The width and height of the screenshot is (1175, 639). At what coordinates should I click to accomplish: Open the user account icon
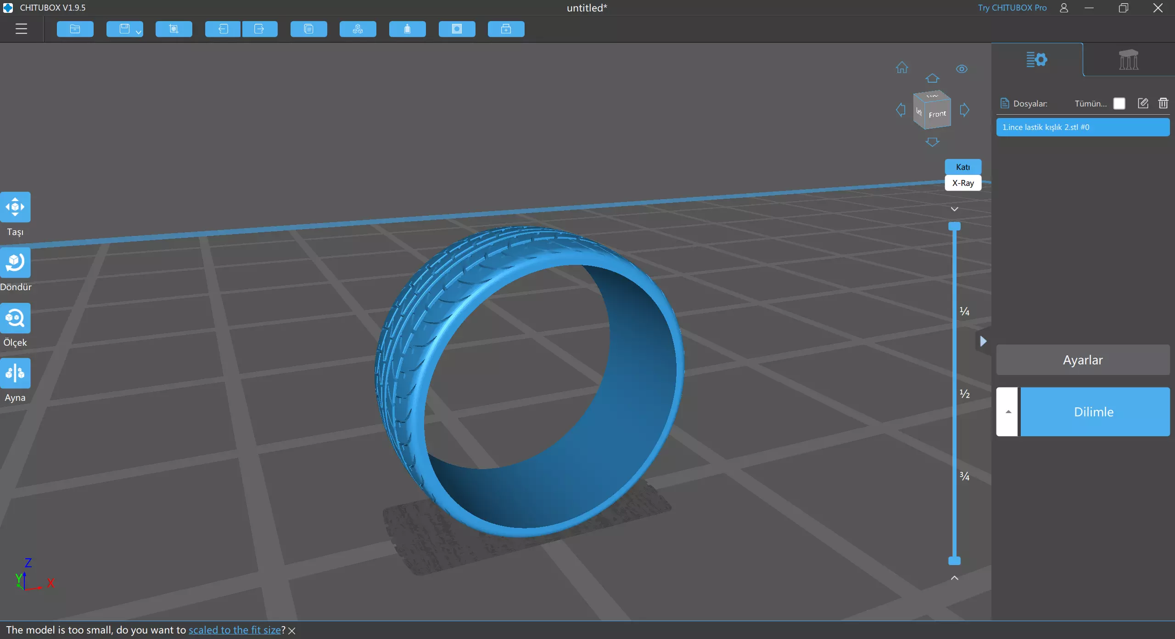1063,8
